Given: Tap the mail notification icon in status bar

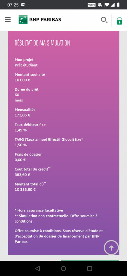Looking at the screenshot, I should point(23,5).
